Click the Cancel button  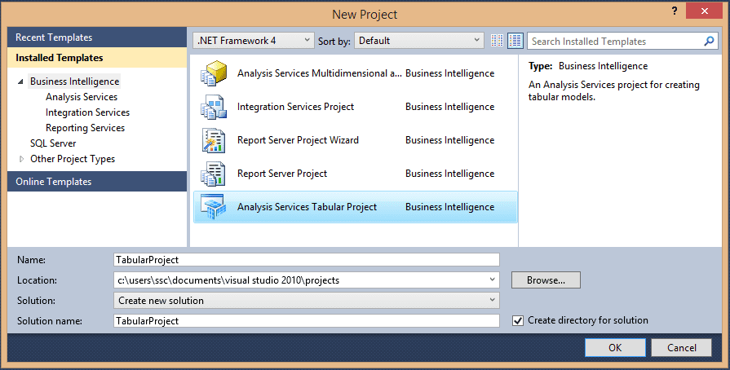[682, 348]
